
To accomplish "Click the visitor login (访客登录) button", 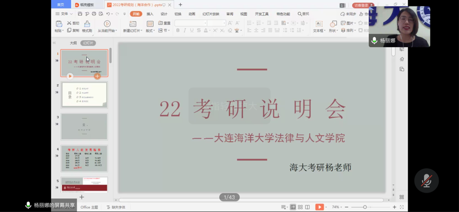I will [x=363, y=5].
